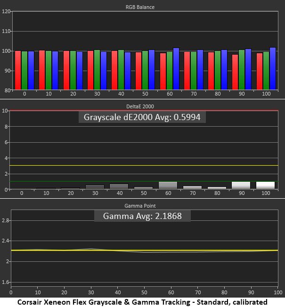Viewport: 285px width, 307px height.
Task: Click the DeltaE 2000 chart title
Action: click(x=140, y=106)
